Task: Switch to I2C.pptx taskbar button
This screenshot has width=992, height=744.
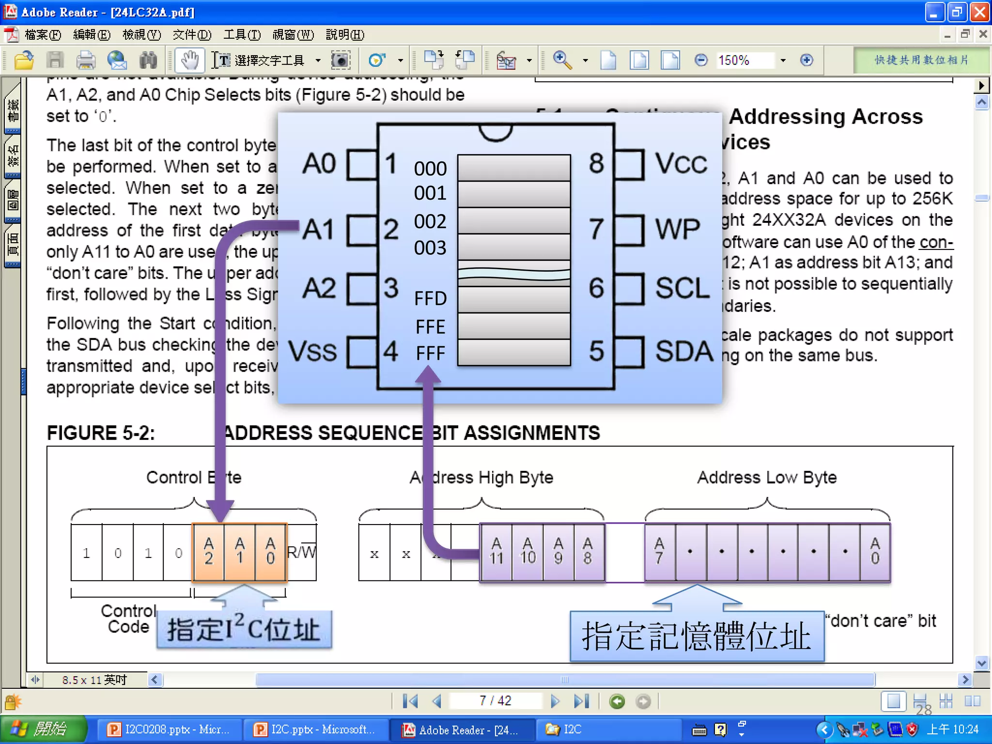Action: [x=316, y=729]
